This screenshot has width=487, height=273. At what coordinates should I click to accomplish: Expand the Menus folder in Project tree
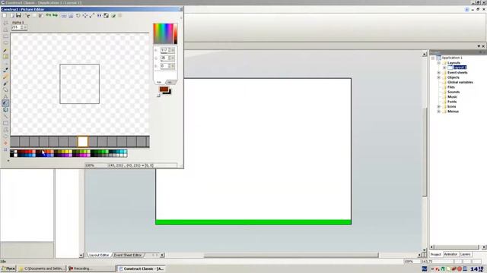438,111
